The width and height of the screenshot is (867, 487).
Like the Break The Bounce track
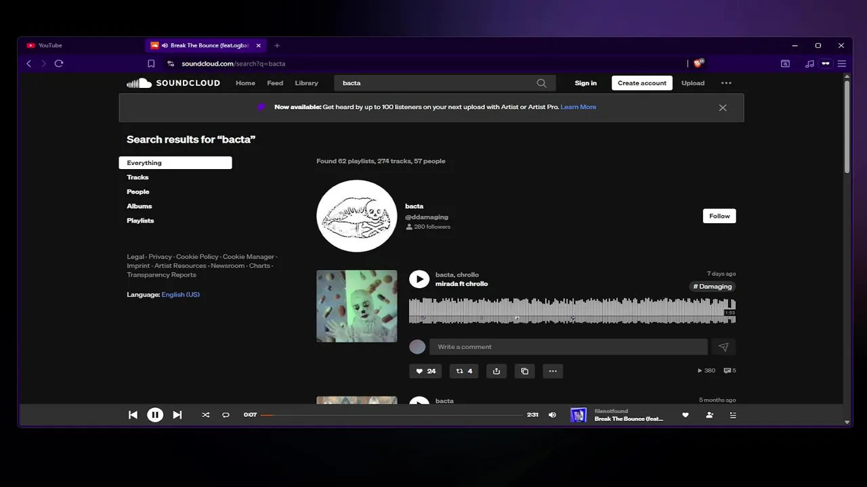tap(685, 415)
